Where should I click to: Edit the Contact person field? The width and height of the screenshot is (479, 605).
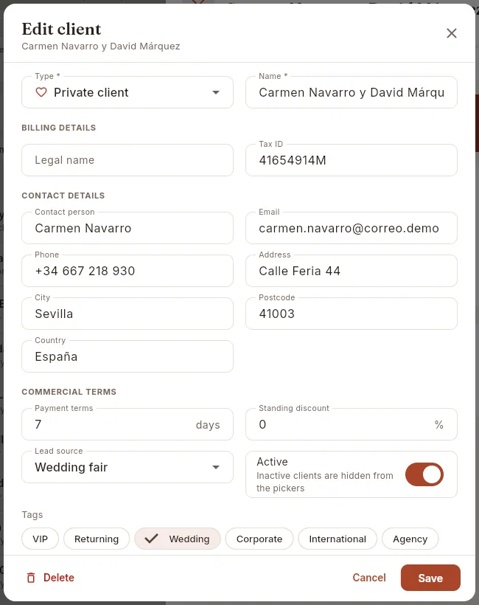point(127,228)
